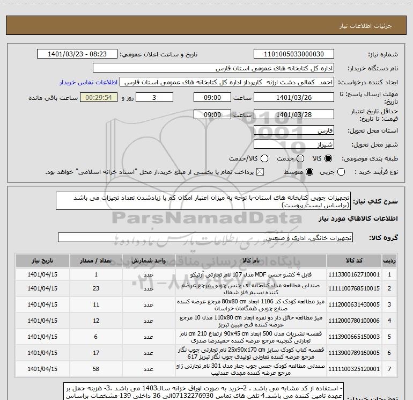Select the خدمت radio button

click(x=300, y=158)
